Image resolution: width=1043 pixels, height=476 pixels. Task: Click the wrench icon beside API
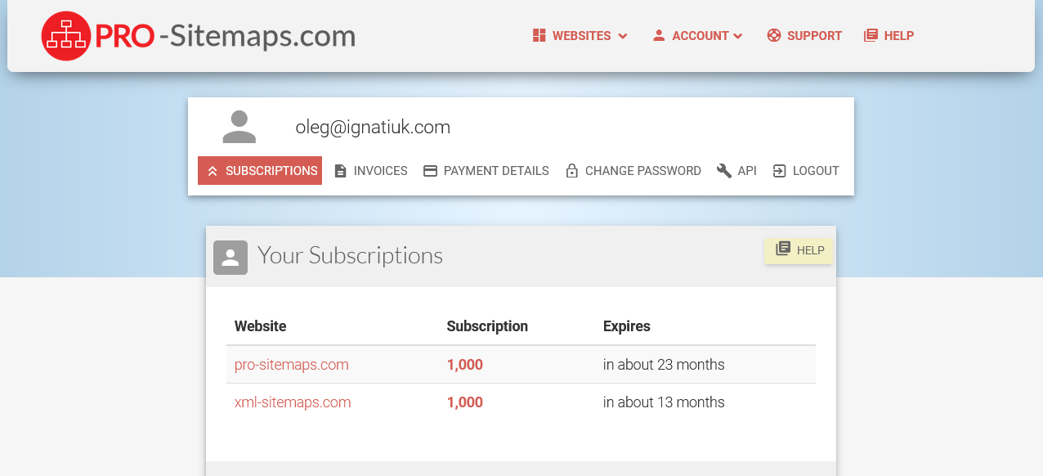tap(723, 170)
